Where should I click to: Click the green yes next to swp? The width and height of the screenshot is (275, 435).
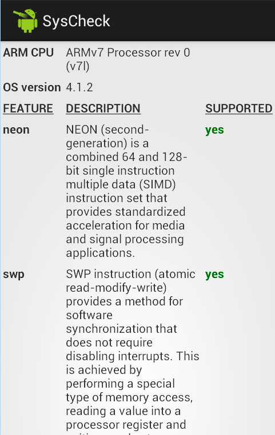coord(214,275)
